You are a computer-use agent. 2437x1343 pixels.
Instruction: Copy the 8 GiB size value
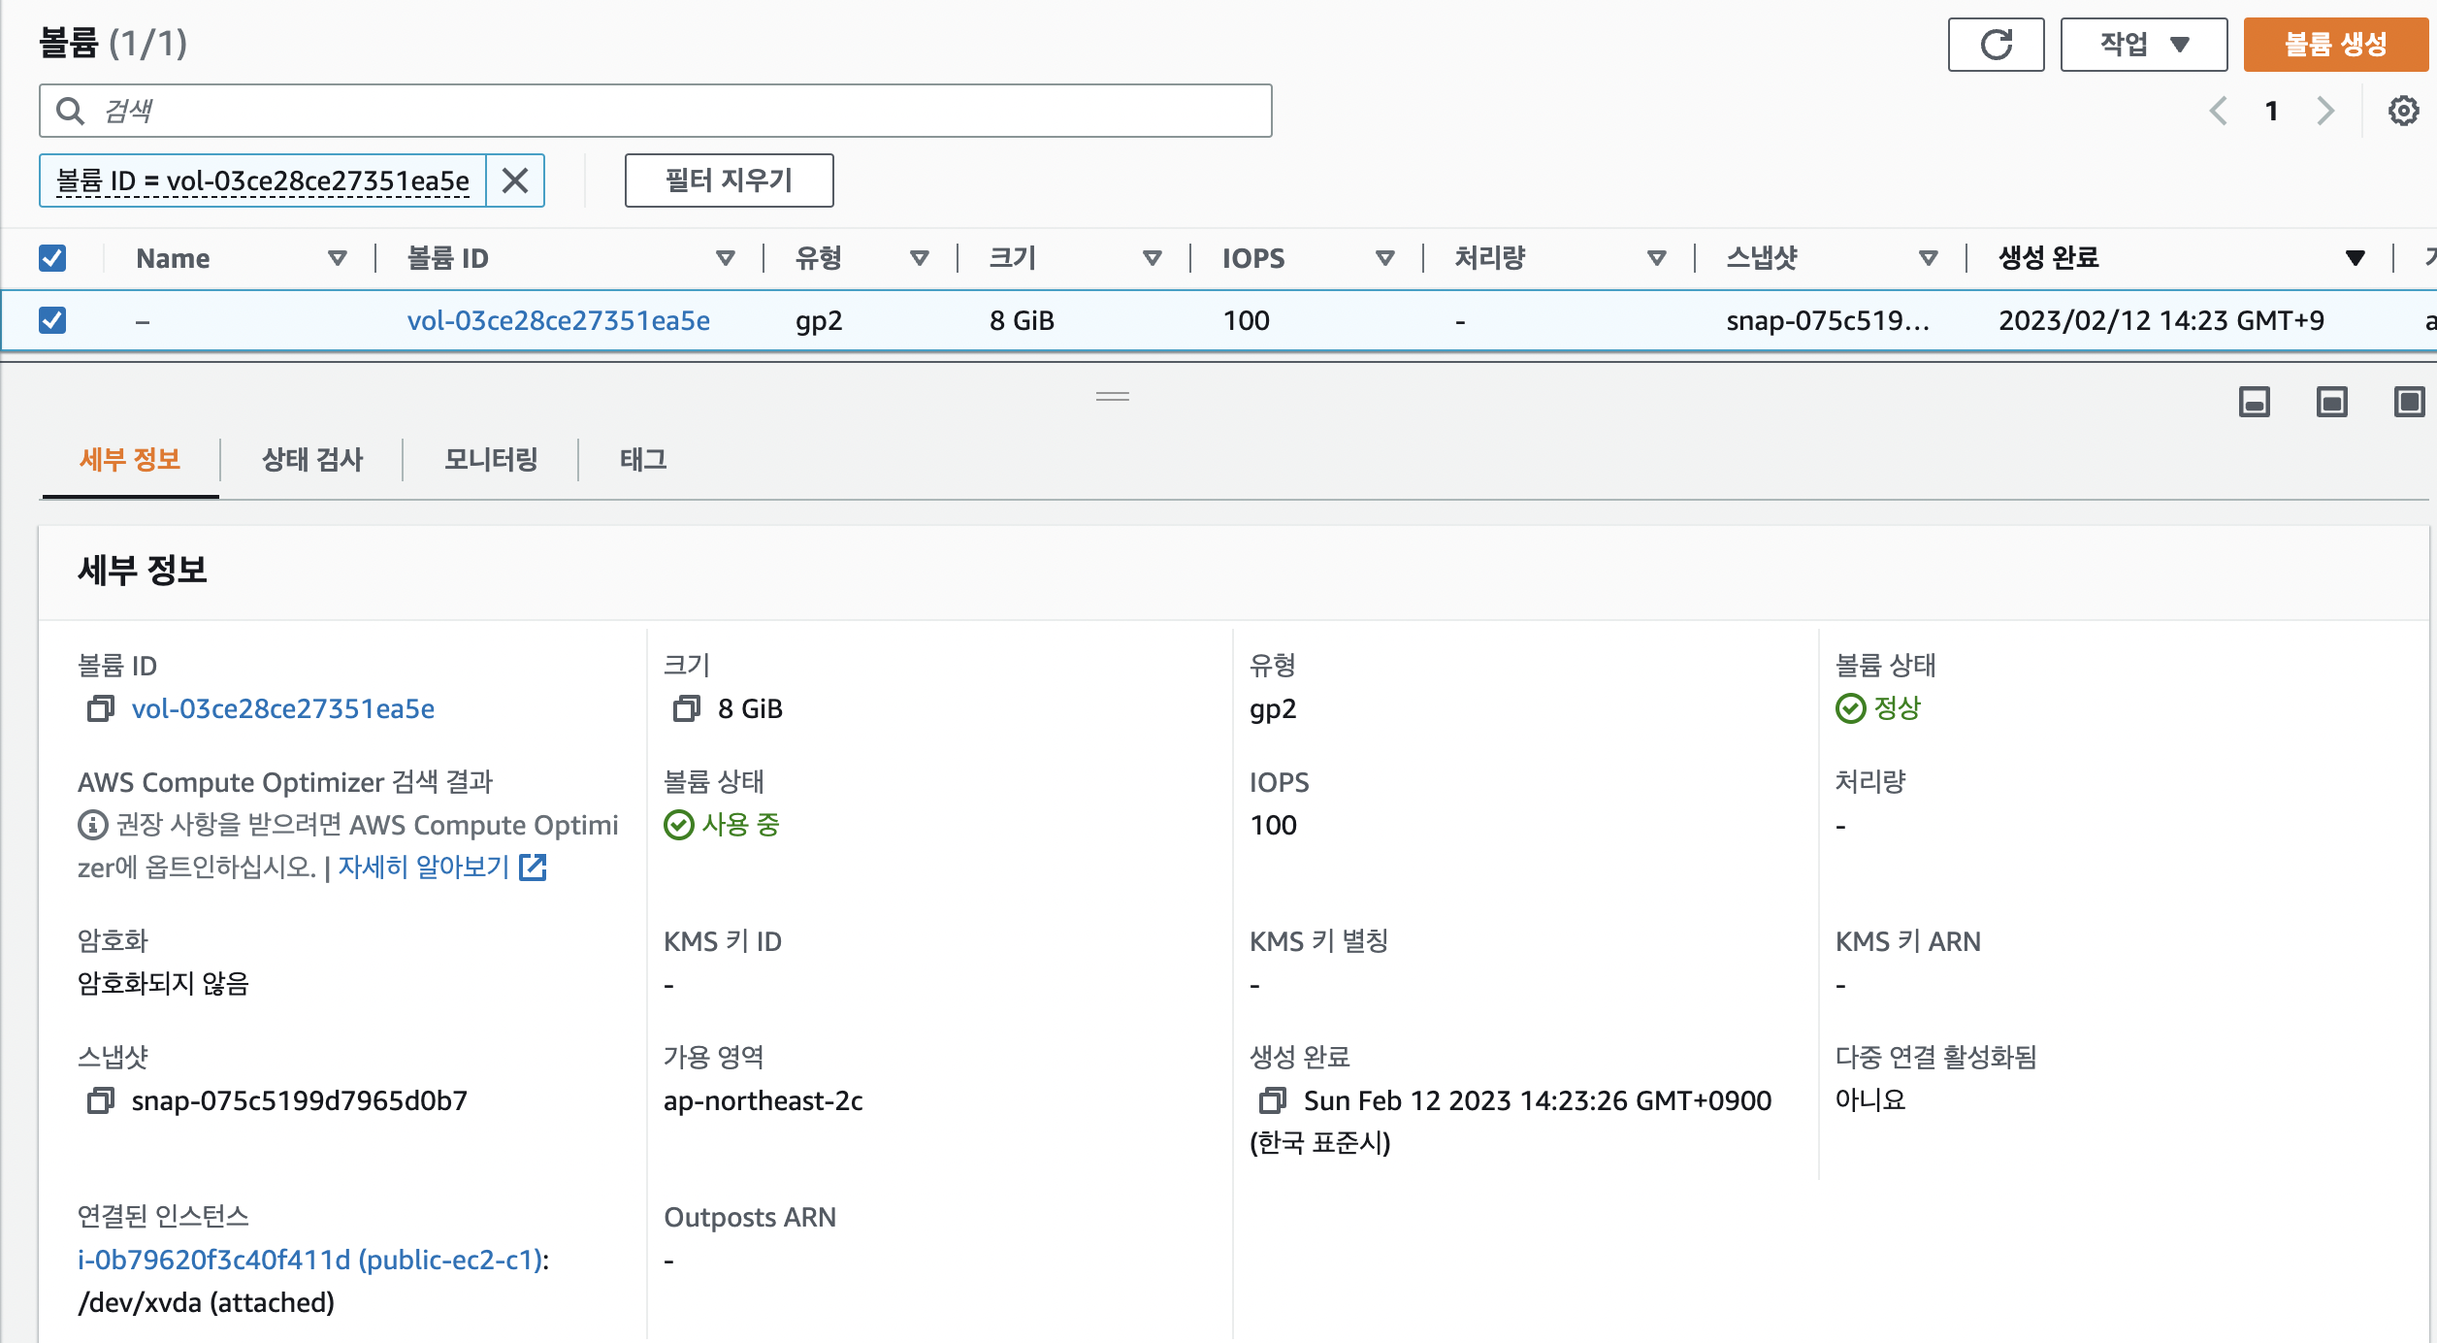686,709
